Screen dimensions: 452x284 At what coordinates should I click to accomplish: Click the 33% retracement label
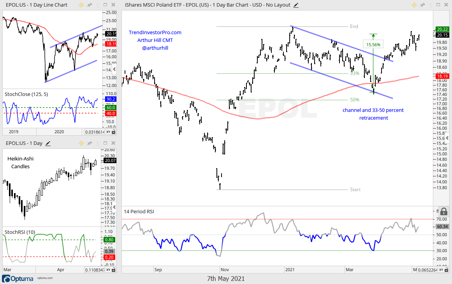click(355, 73)
